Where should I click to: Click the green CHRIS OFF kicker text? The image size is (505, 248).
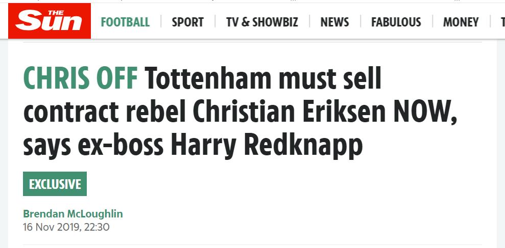pyautogui.click(x=81, y=79)
